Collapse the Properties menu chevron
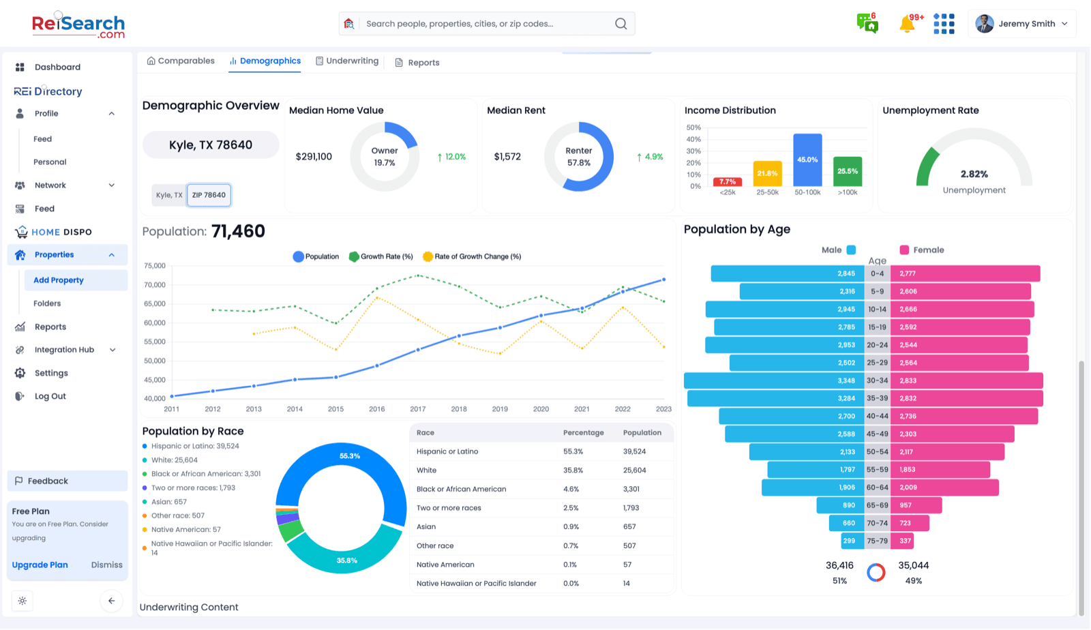1091x630 pixels. click(112, 255)
